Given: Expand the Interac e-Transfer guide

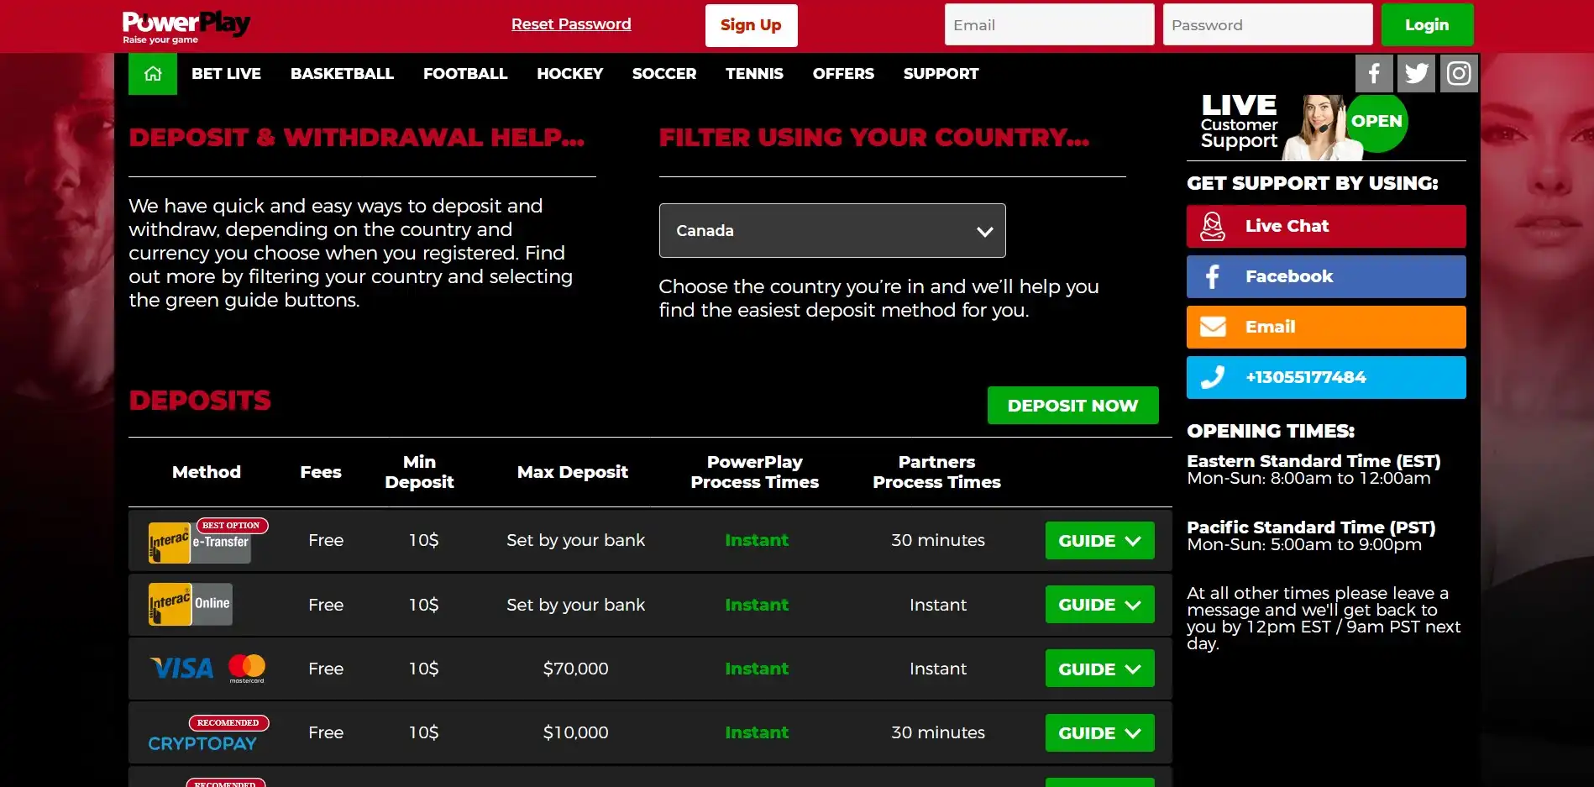Looking at the screenshot, I should tap(1098, 541).
